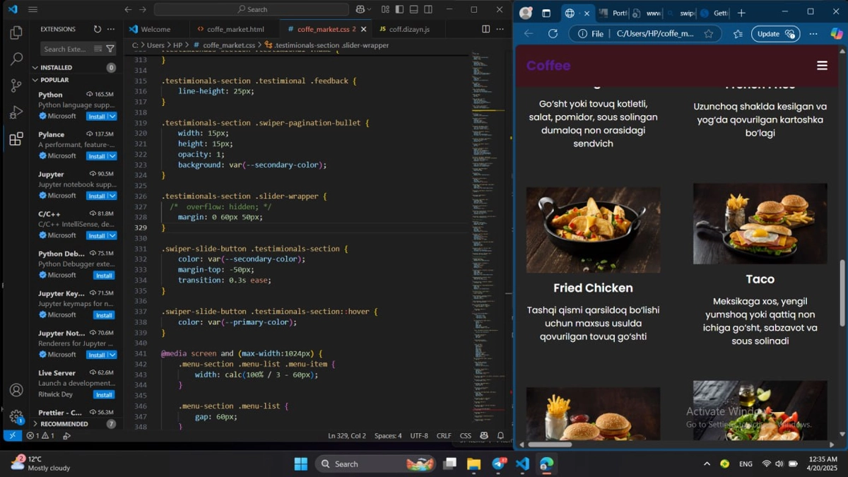This screenshot has height=477, width=848.
Task: Toggle the secondary side bar layout button
Action: (x=428, y=9)
